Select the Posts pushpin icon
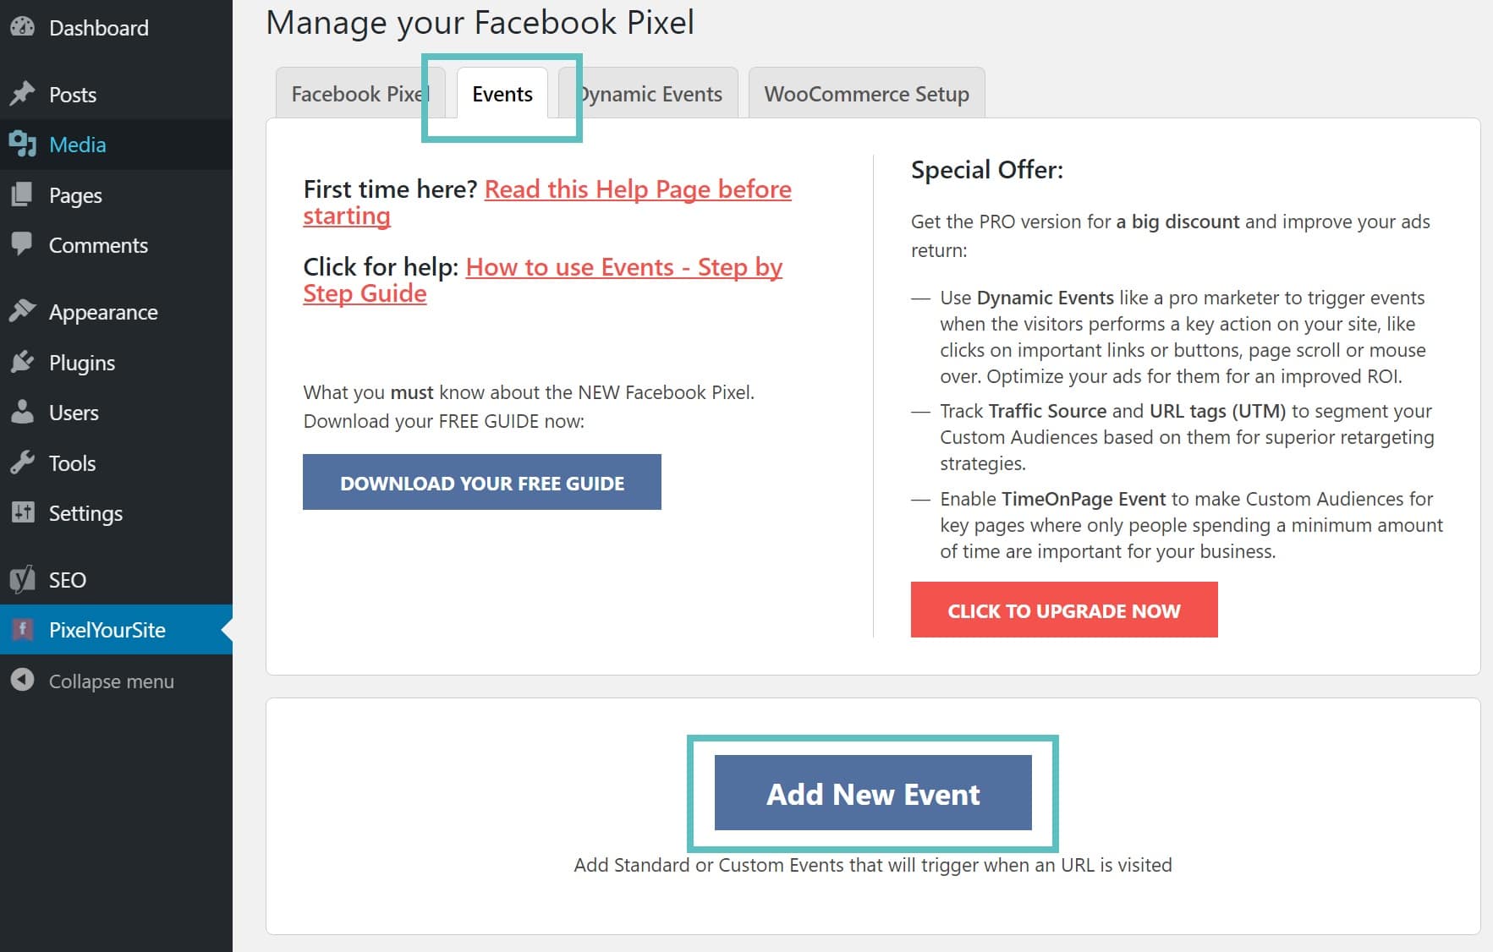 point(23,94)
